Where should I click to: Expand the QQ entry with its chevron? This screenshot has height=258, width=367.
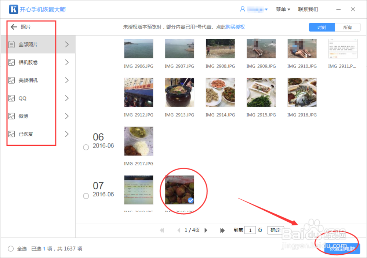pyautogui.click(x=66, y=98)
